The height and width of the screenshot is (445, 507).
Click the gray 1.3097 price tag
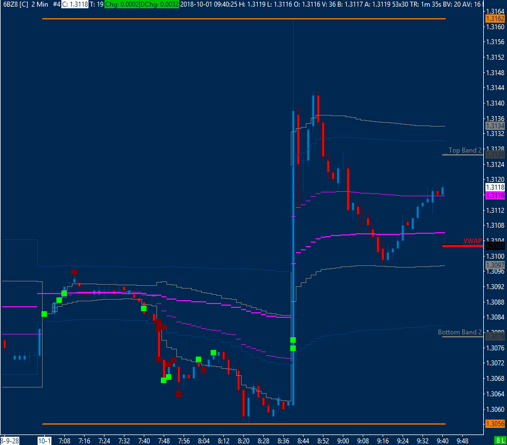pos(495,265)
